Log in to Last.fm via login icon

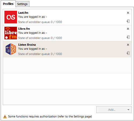[128, 21]
